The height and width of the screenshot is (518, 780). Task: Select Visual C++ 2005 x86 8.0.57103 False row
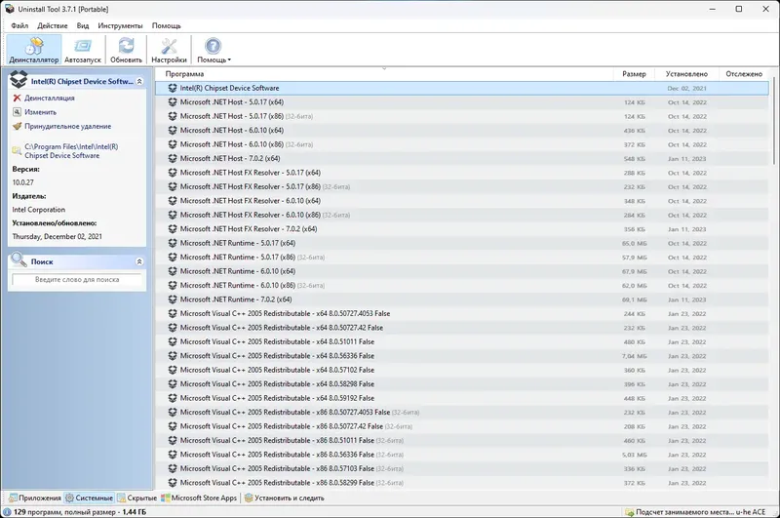pyautogui.click(x=461, y=469)
